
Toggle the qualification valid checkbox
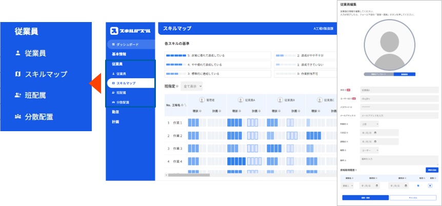418,186
